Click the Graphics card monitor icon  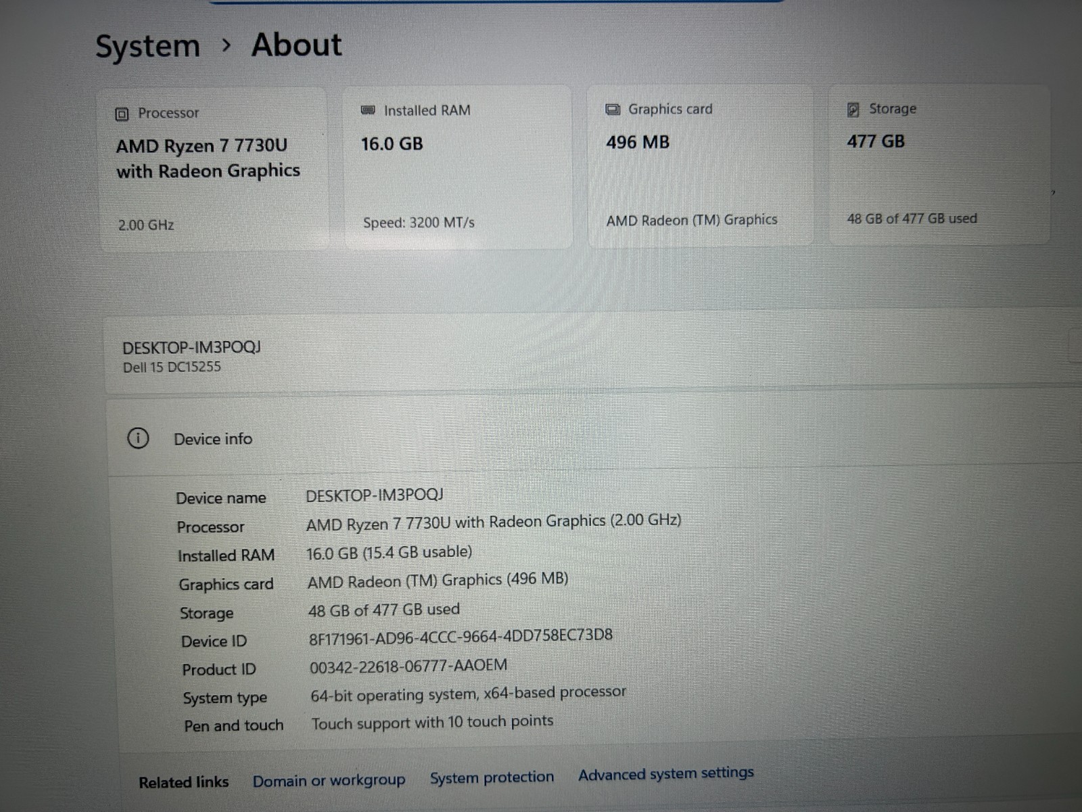(613, 110)
